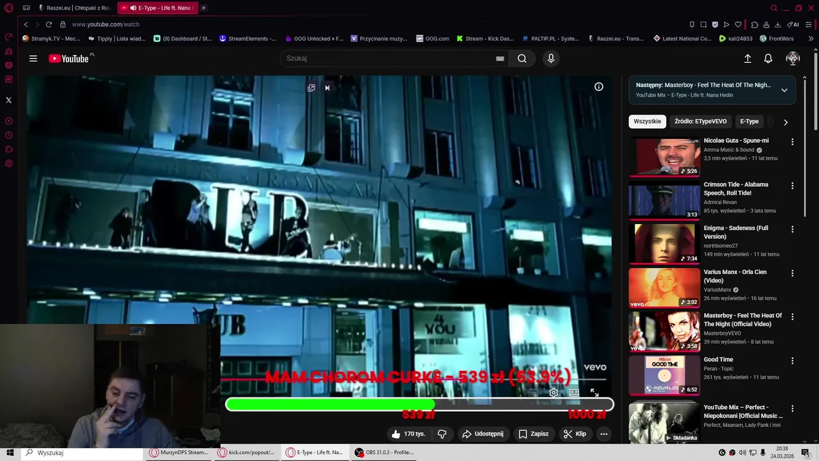The image size is (819, 461).
Task: Open options for Masterboy Feel The Heat
Action: pyautogui.click(x=792, y=317)
